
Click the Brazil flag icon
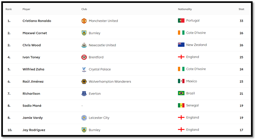point(181,93)
